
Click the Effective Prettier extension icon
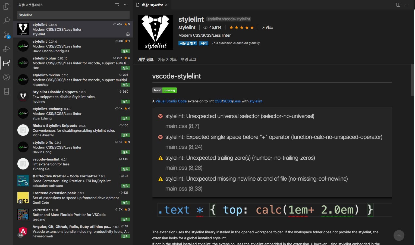[x=23, y=181]
